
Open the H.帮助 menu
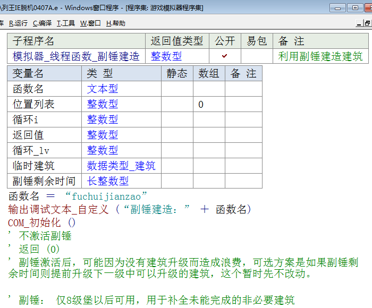[116, 23]
